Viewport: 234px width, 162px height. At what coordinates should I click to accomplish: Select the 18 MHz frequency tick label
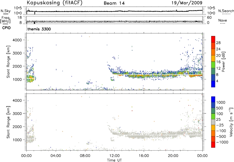pos(20,18)
